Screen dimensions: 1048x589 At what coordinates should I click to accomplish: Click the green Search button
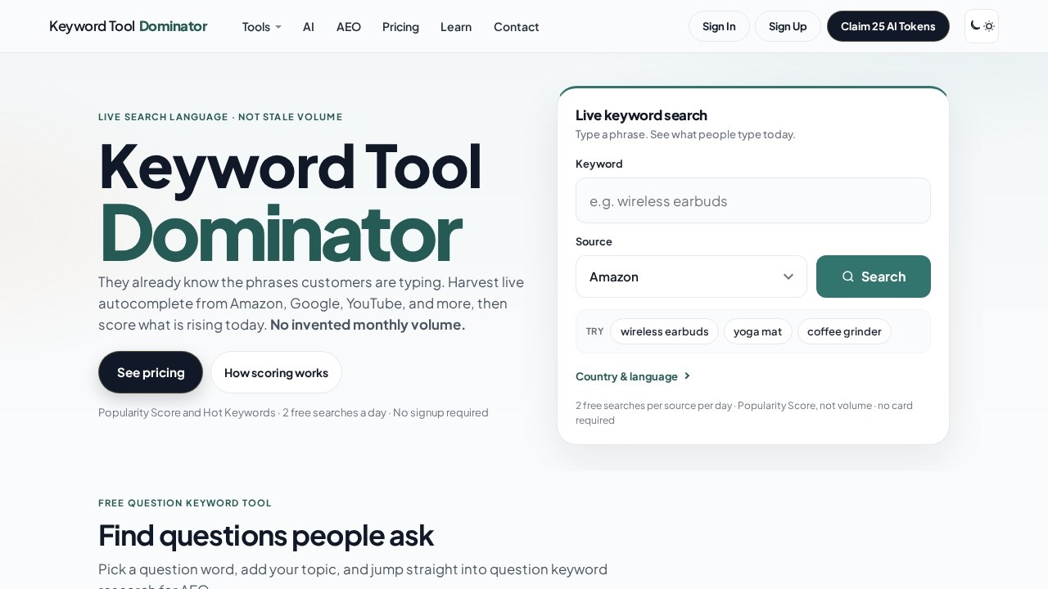click(x=874, y=277)
